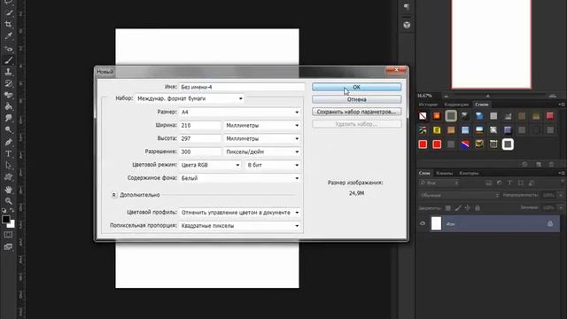Switch to the Слои tab
The width and height of the screenshot is (567, 319).
point(424,174)
